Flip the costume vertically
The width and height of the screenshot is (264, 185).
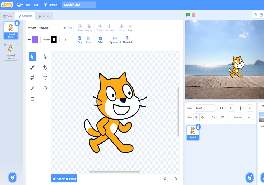(127, 40)
